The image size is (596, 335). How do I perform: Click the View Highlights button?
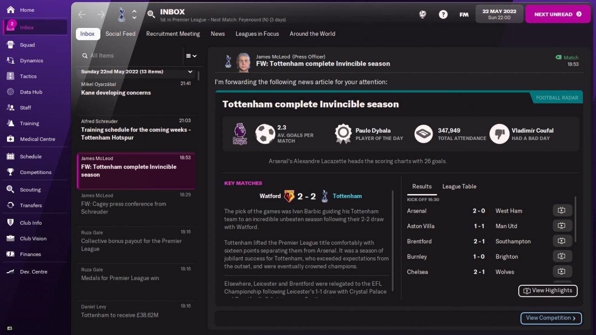(548, 291)
